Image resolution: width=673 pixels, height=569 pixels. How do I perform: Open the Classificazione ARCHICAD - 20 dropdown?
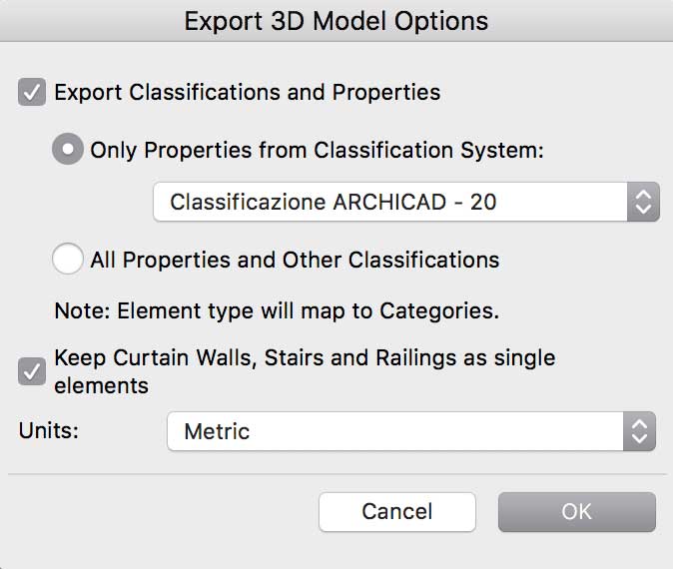389,202
